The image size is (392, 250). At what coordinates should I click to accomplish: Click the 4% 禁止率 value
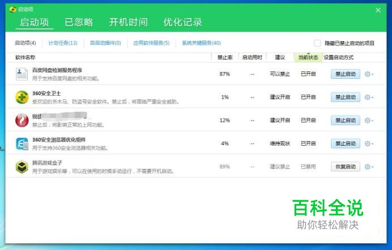tap(225, 143)
